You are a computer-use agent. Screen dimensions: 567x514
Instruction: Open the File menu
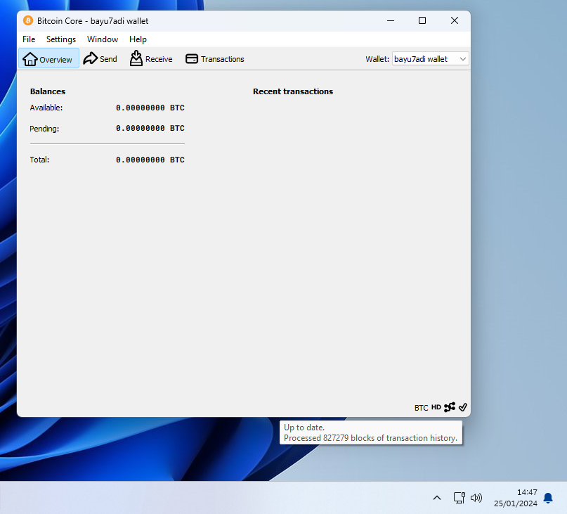29,39
